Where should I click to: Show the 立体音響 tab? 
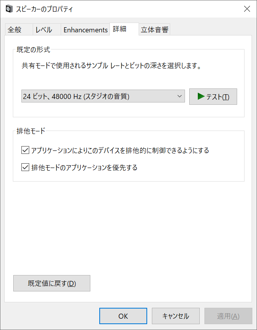[155, 30]
